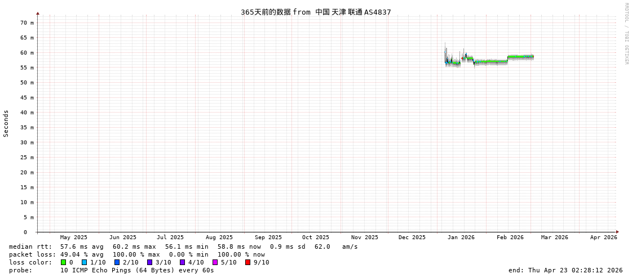Select the Oct 2025 x-axis label

[315, 237]
